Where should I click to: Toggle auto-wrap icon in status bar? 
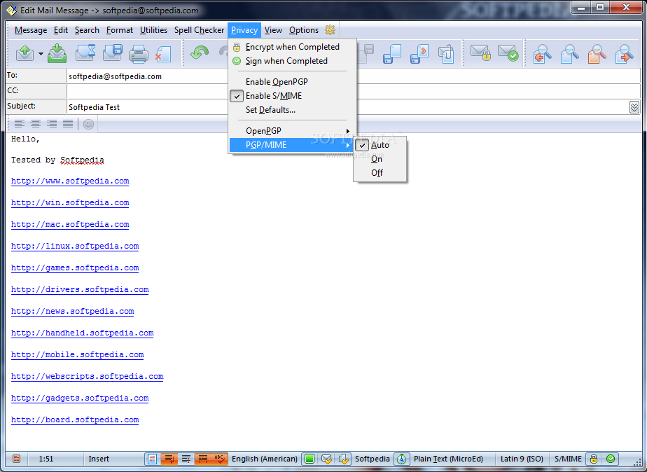click(169, 459)
